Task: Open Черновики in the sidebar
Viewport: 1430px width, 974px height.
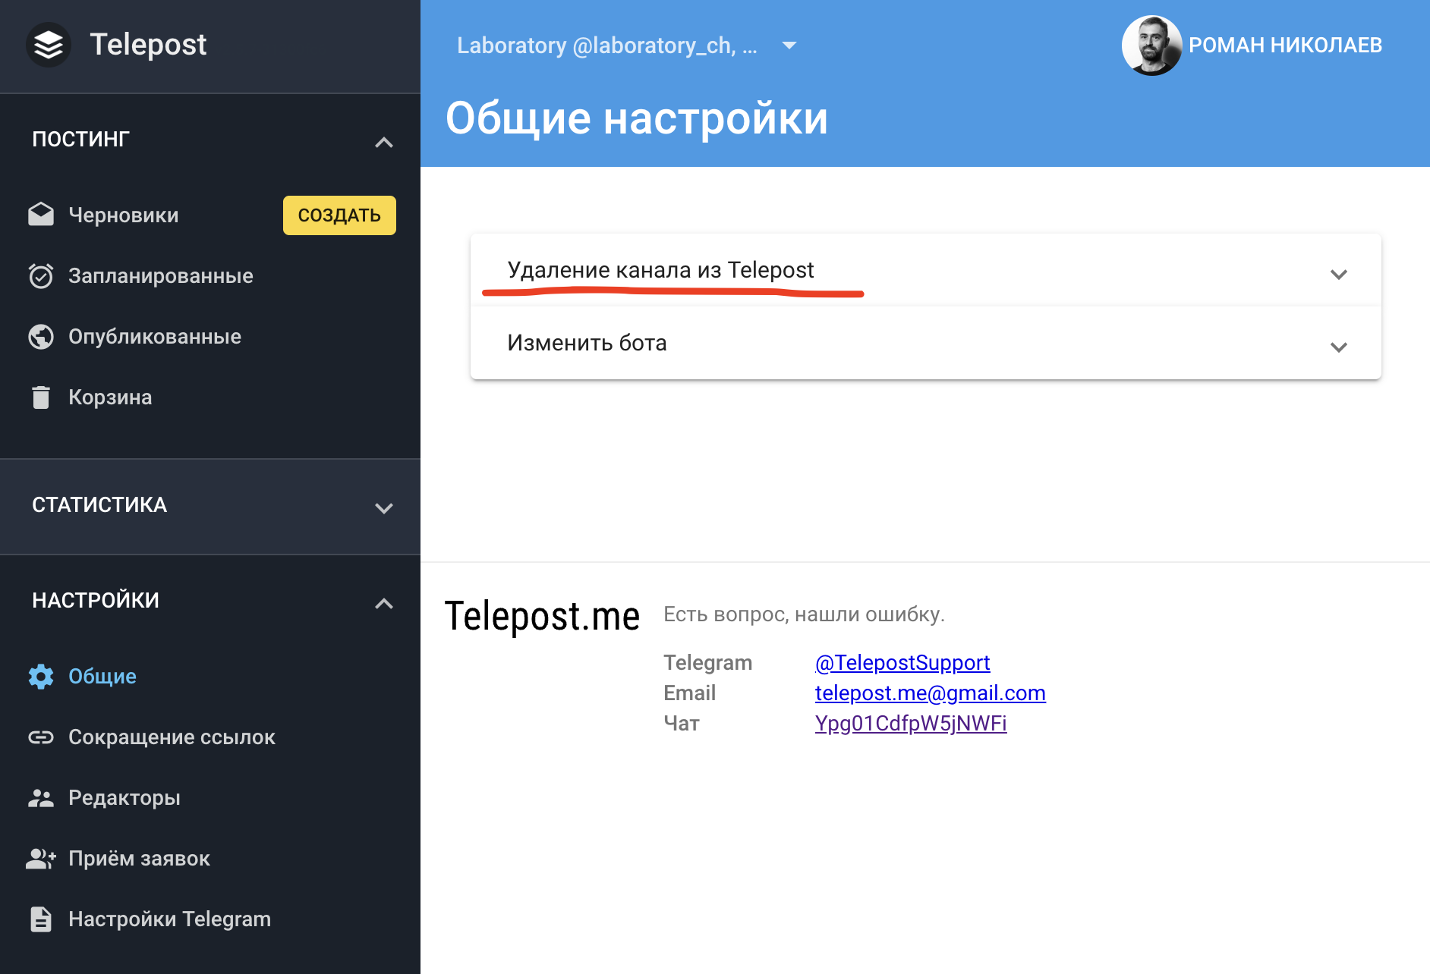Action: [x=124, y=215]
